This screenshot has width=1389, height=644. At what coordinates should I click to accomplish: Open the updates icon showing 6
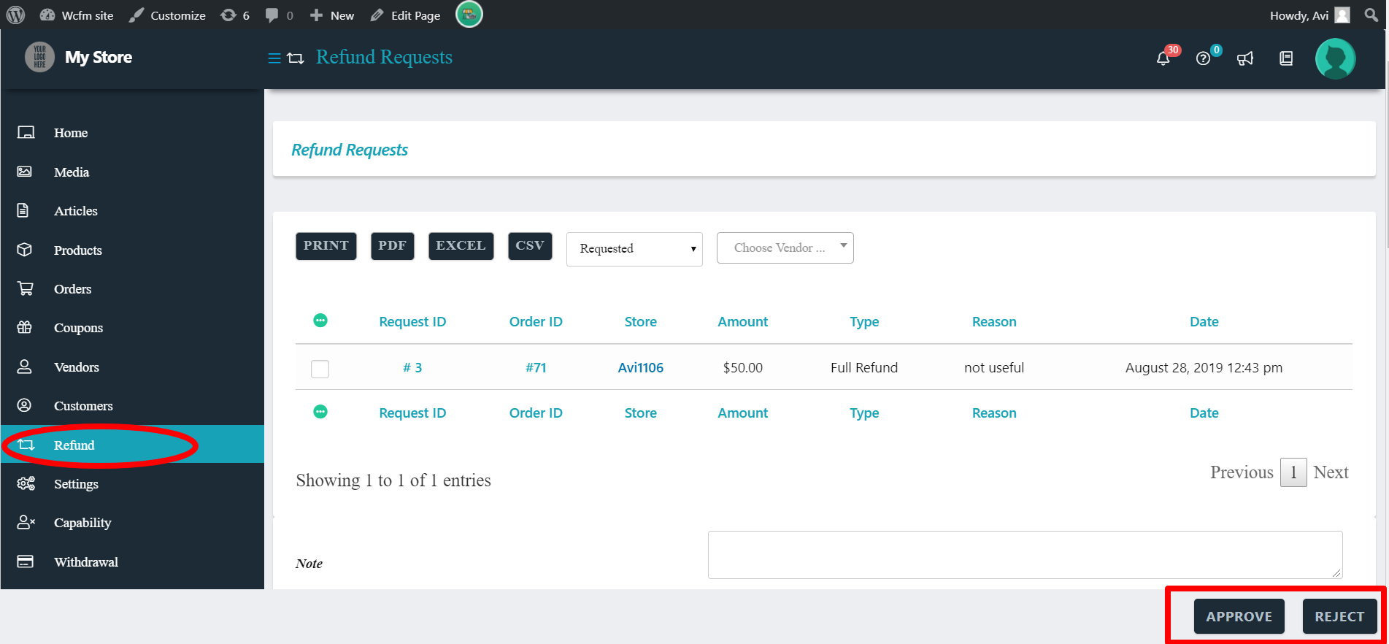click(x=235, y=15)
